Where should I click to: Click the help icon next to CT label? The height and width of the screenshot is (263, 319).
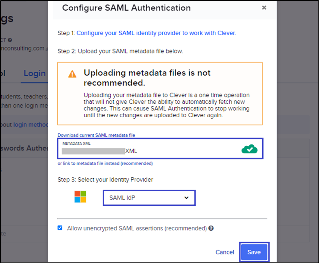[10, 40]
